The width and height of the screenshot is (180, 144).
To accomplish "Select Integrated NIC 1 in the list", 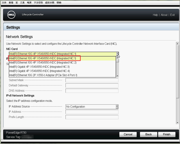I will click(62, 58).
